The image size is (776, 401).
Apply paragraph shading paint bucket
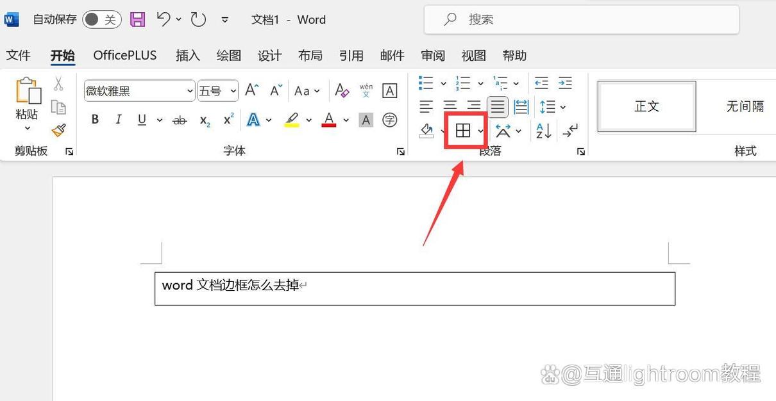[x=426, y=131]
